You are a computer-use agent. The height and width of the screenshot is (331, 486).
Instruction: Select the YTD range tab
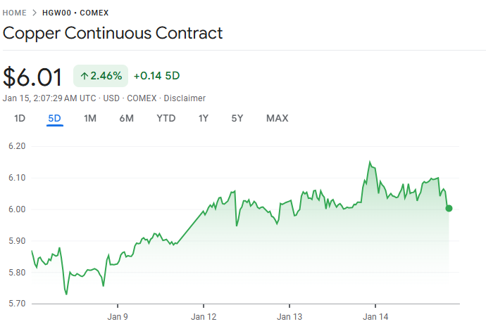(166, 118)
